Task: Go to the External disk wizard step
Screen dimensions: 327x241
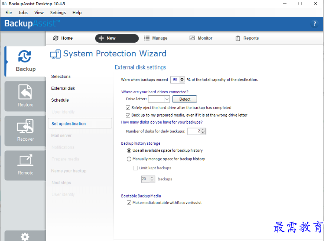Action: [x=63, y=88]
